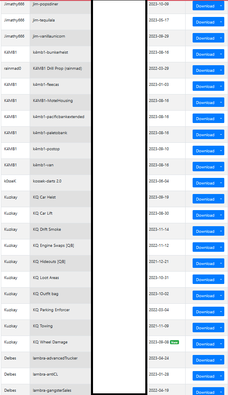228x395 pixels.
Task: Expand download arrow for KQ Car Heist
Action: click(221, 199)
